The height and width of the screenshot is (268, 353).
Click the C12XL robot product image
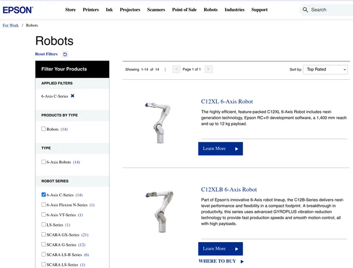(158, 122)
